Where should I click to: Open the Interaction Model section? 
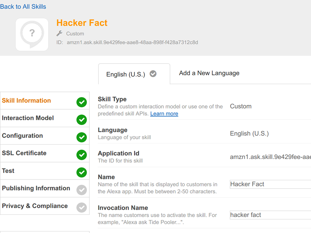coord(28,118)
